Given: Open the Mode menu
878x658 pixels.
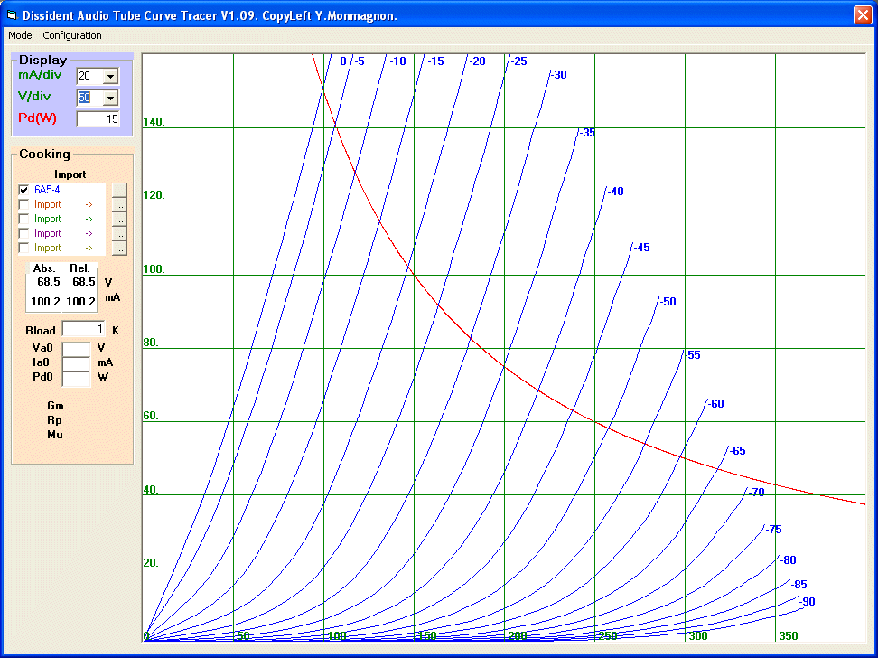Looking at the screenshot, I should coord(20,35).
